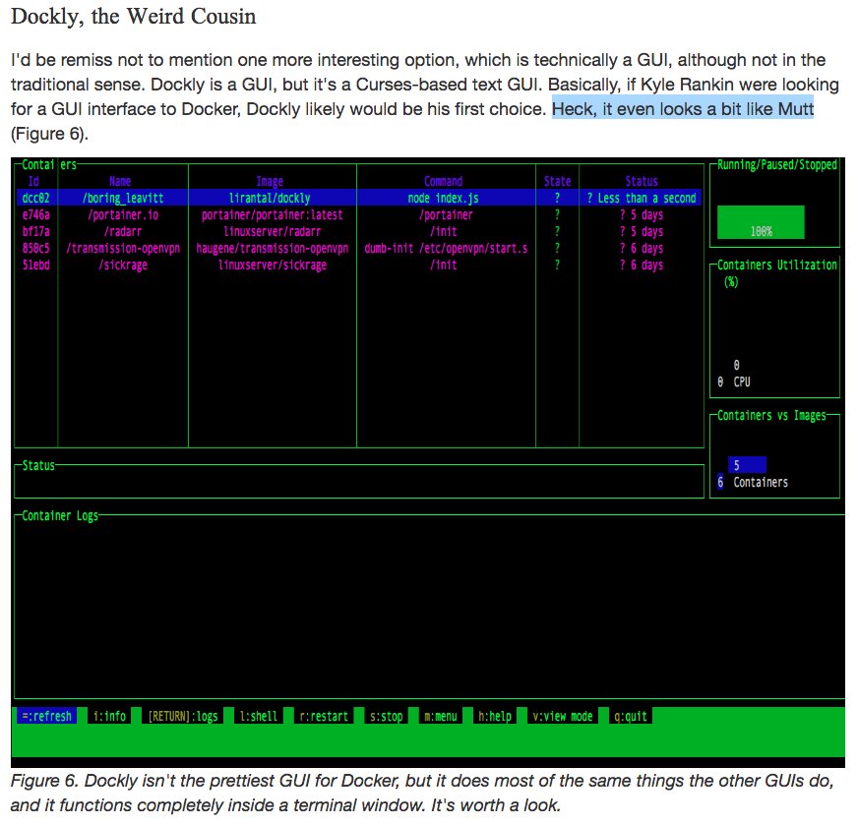Viewport: 858px width, 825px height.
Task: Choose the i:info command
Action: (109, 716)
